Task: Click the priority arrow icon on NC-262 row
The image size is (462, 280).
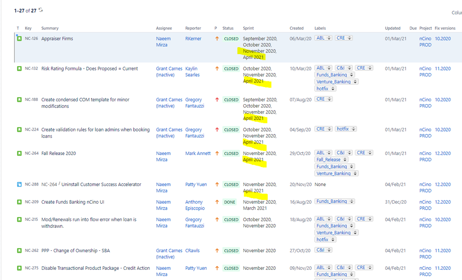Action: click(x=217, y=250)
